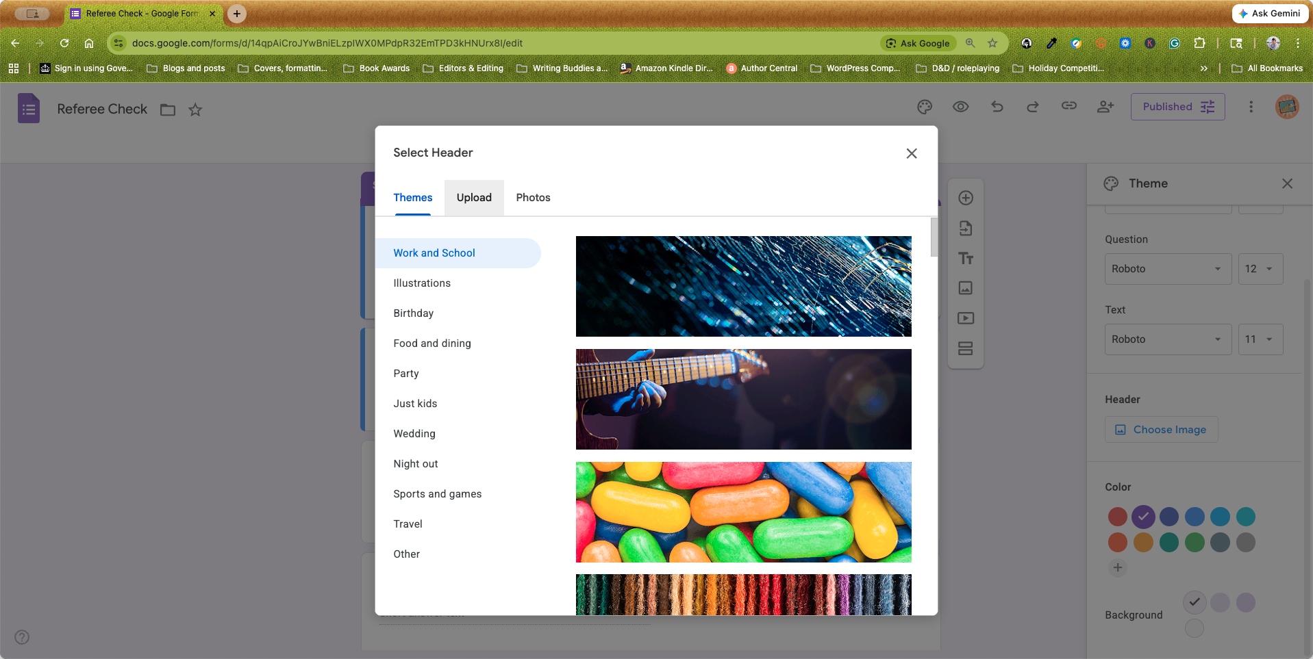1313x659 pixels.
Task: Open the Forms More options menu
Action: tap(1251, 107)
